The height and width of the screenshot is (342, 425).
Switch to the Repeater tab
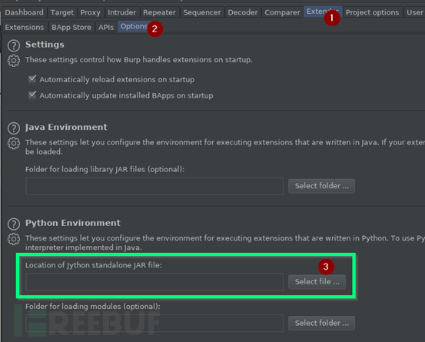click(x=159, y=12)
